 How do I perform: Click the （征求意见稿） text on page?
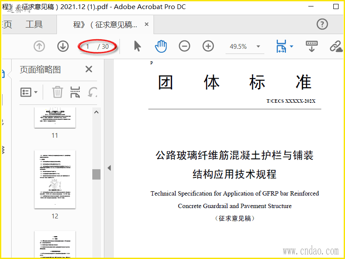(235, 218)
